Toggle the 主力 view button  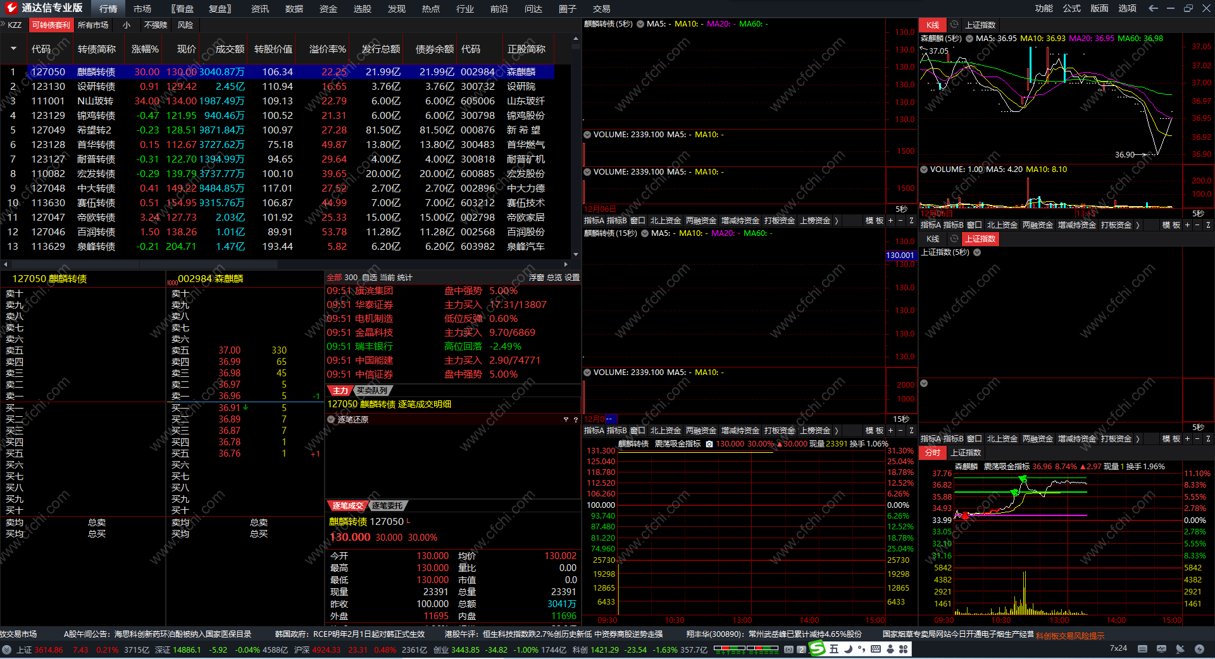tap(340, 391)
